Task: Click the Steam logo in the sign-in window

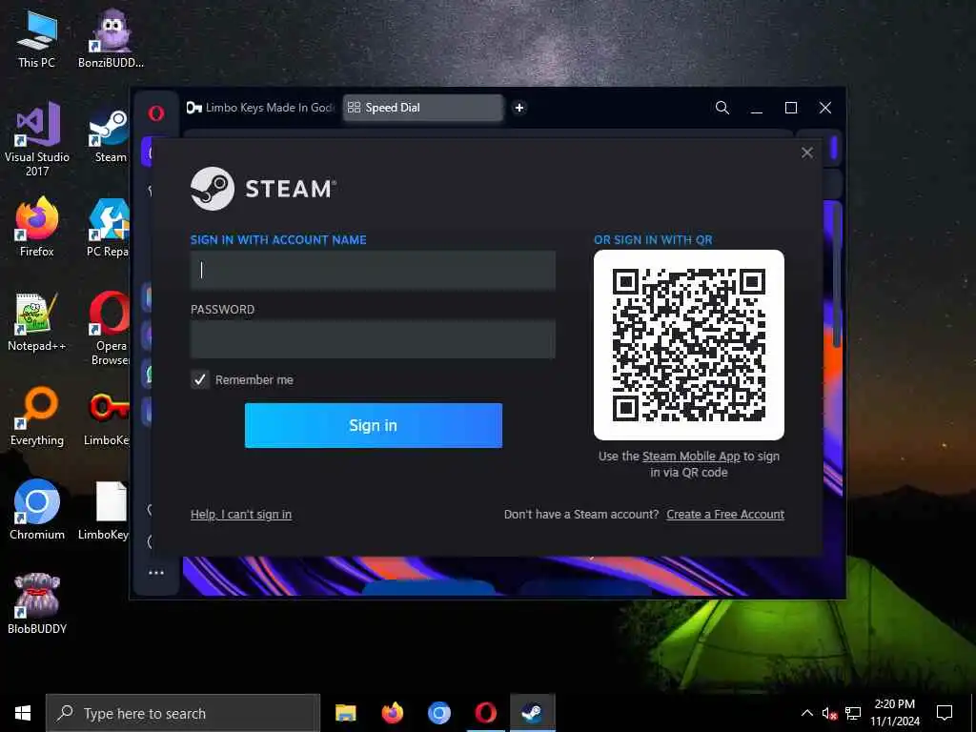Action: click(264, 189)
